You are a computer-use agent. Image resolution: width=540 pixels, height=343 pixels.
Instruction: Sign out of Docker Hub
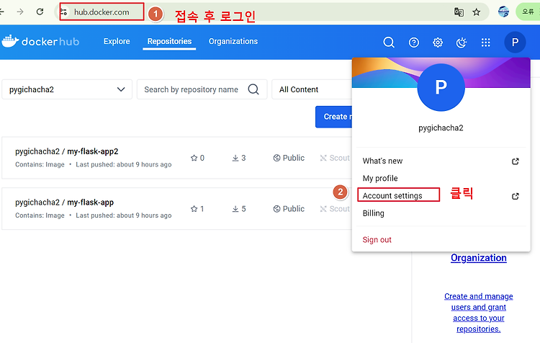click(x=377, y=239)
